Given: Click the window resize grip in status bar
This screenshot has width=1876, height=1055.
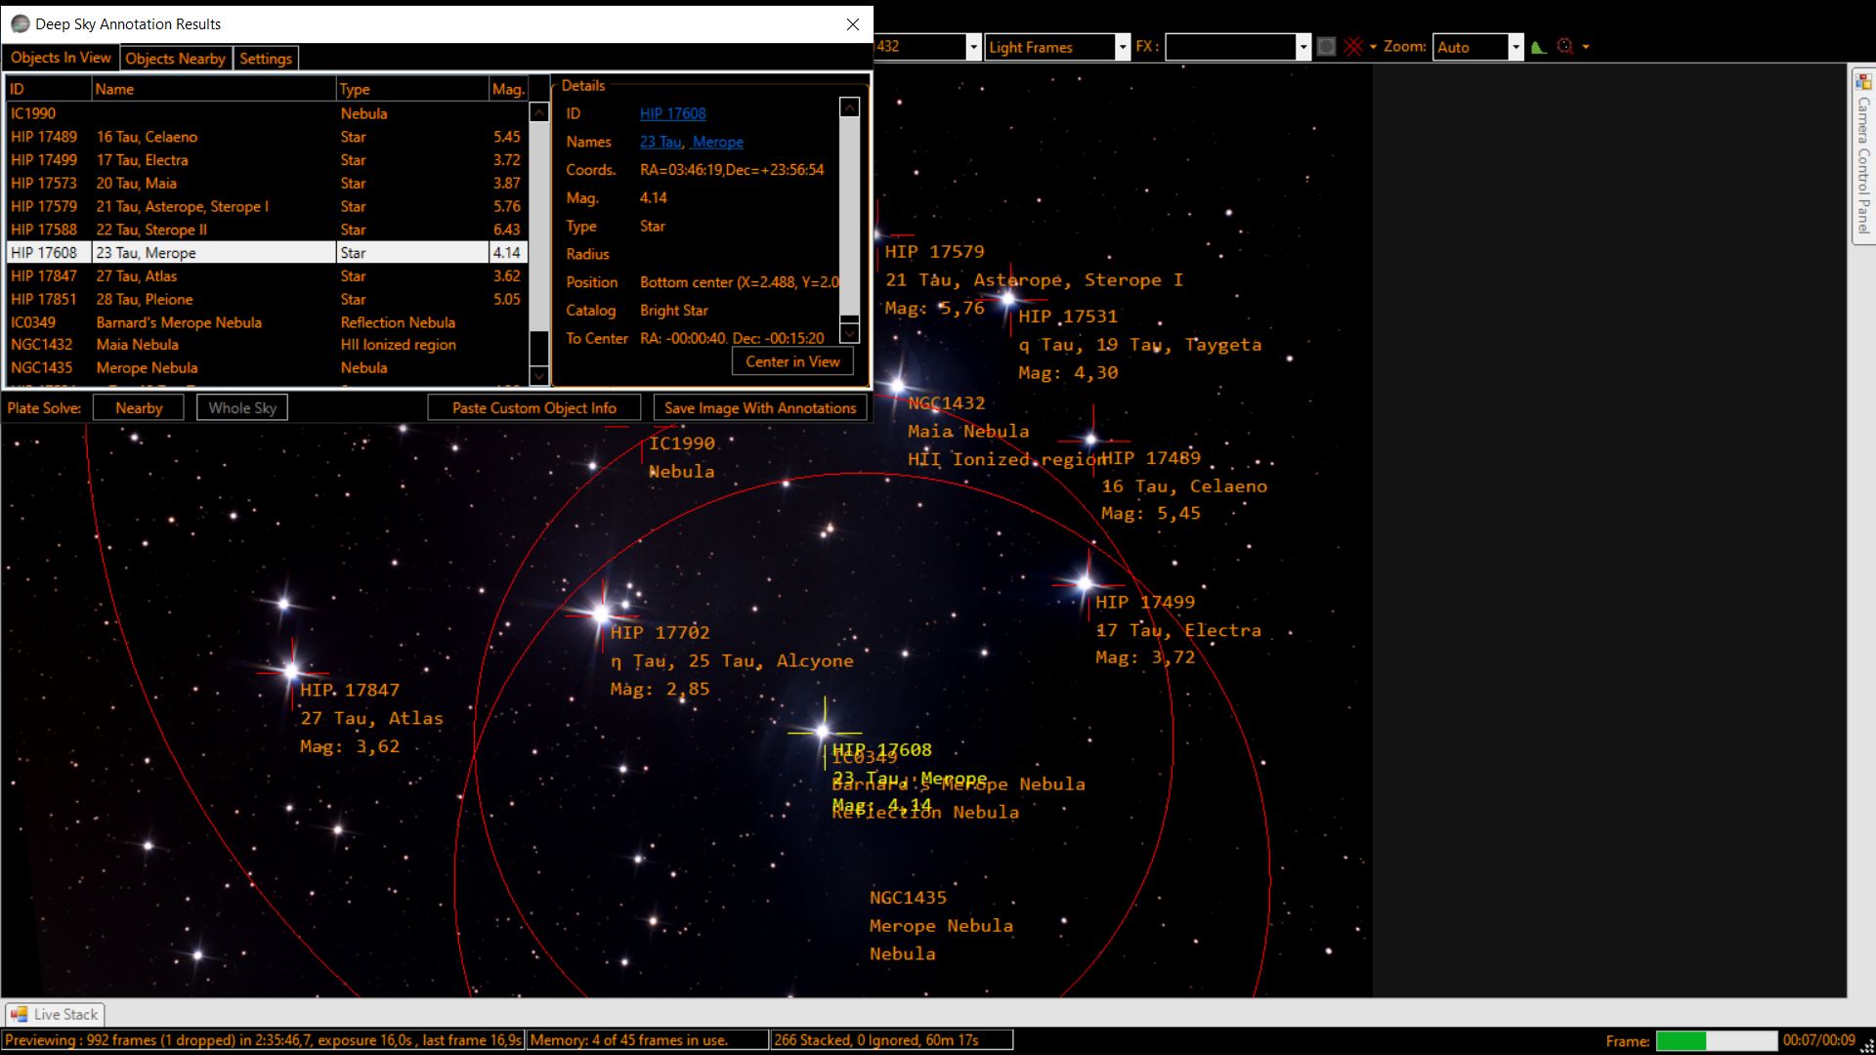Looking at the screenshot, I should tap(1867, 1046).
